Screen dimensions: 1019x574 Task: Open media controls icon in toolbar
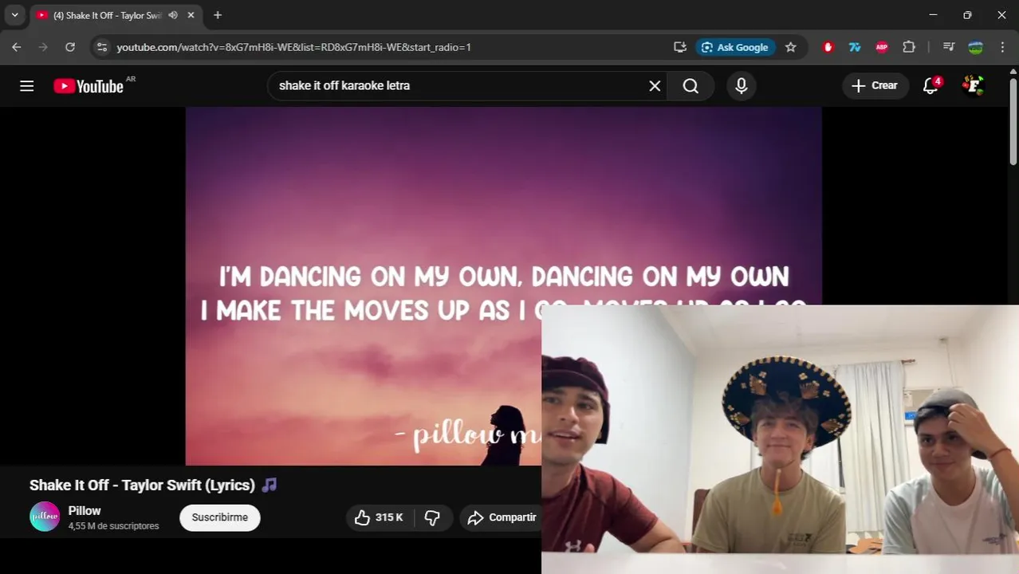click(949, 47)
